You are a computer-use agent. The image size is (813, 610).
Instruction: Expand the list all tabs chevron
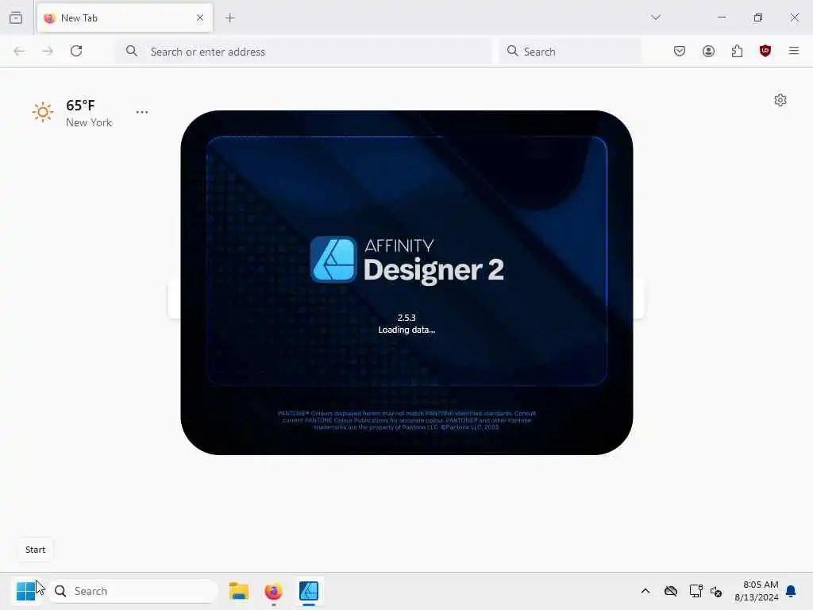656,17
